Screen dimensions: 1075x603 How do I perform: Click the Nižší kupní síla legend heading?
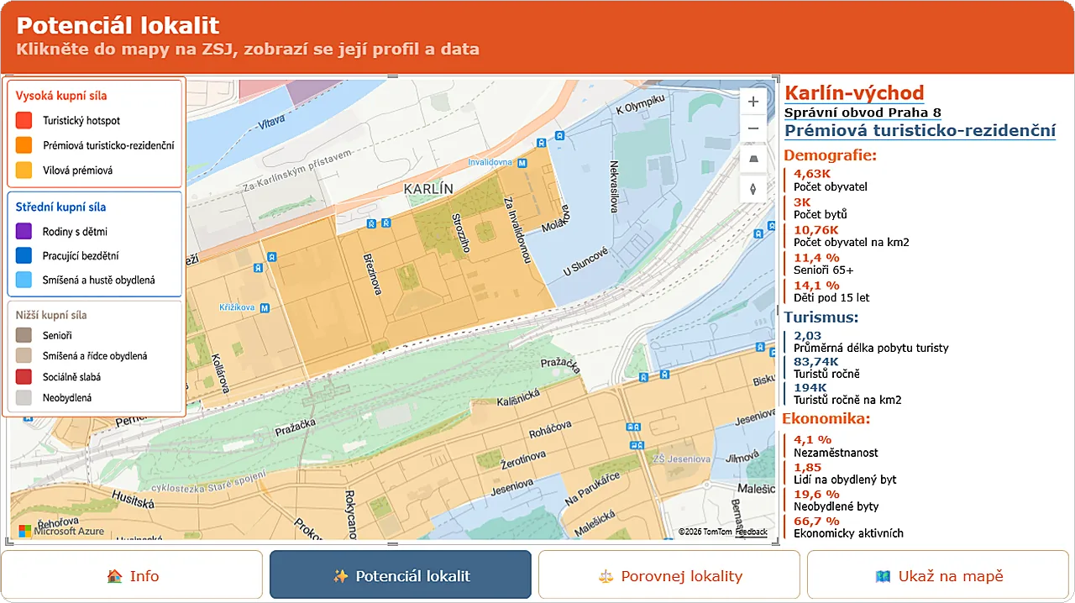(x=52, y=316)
